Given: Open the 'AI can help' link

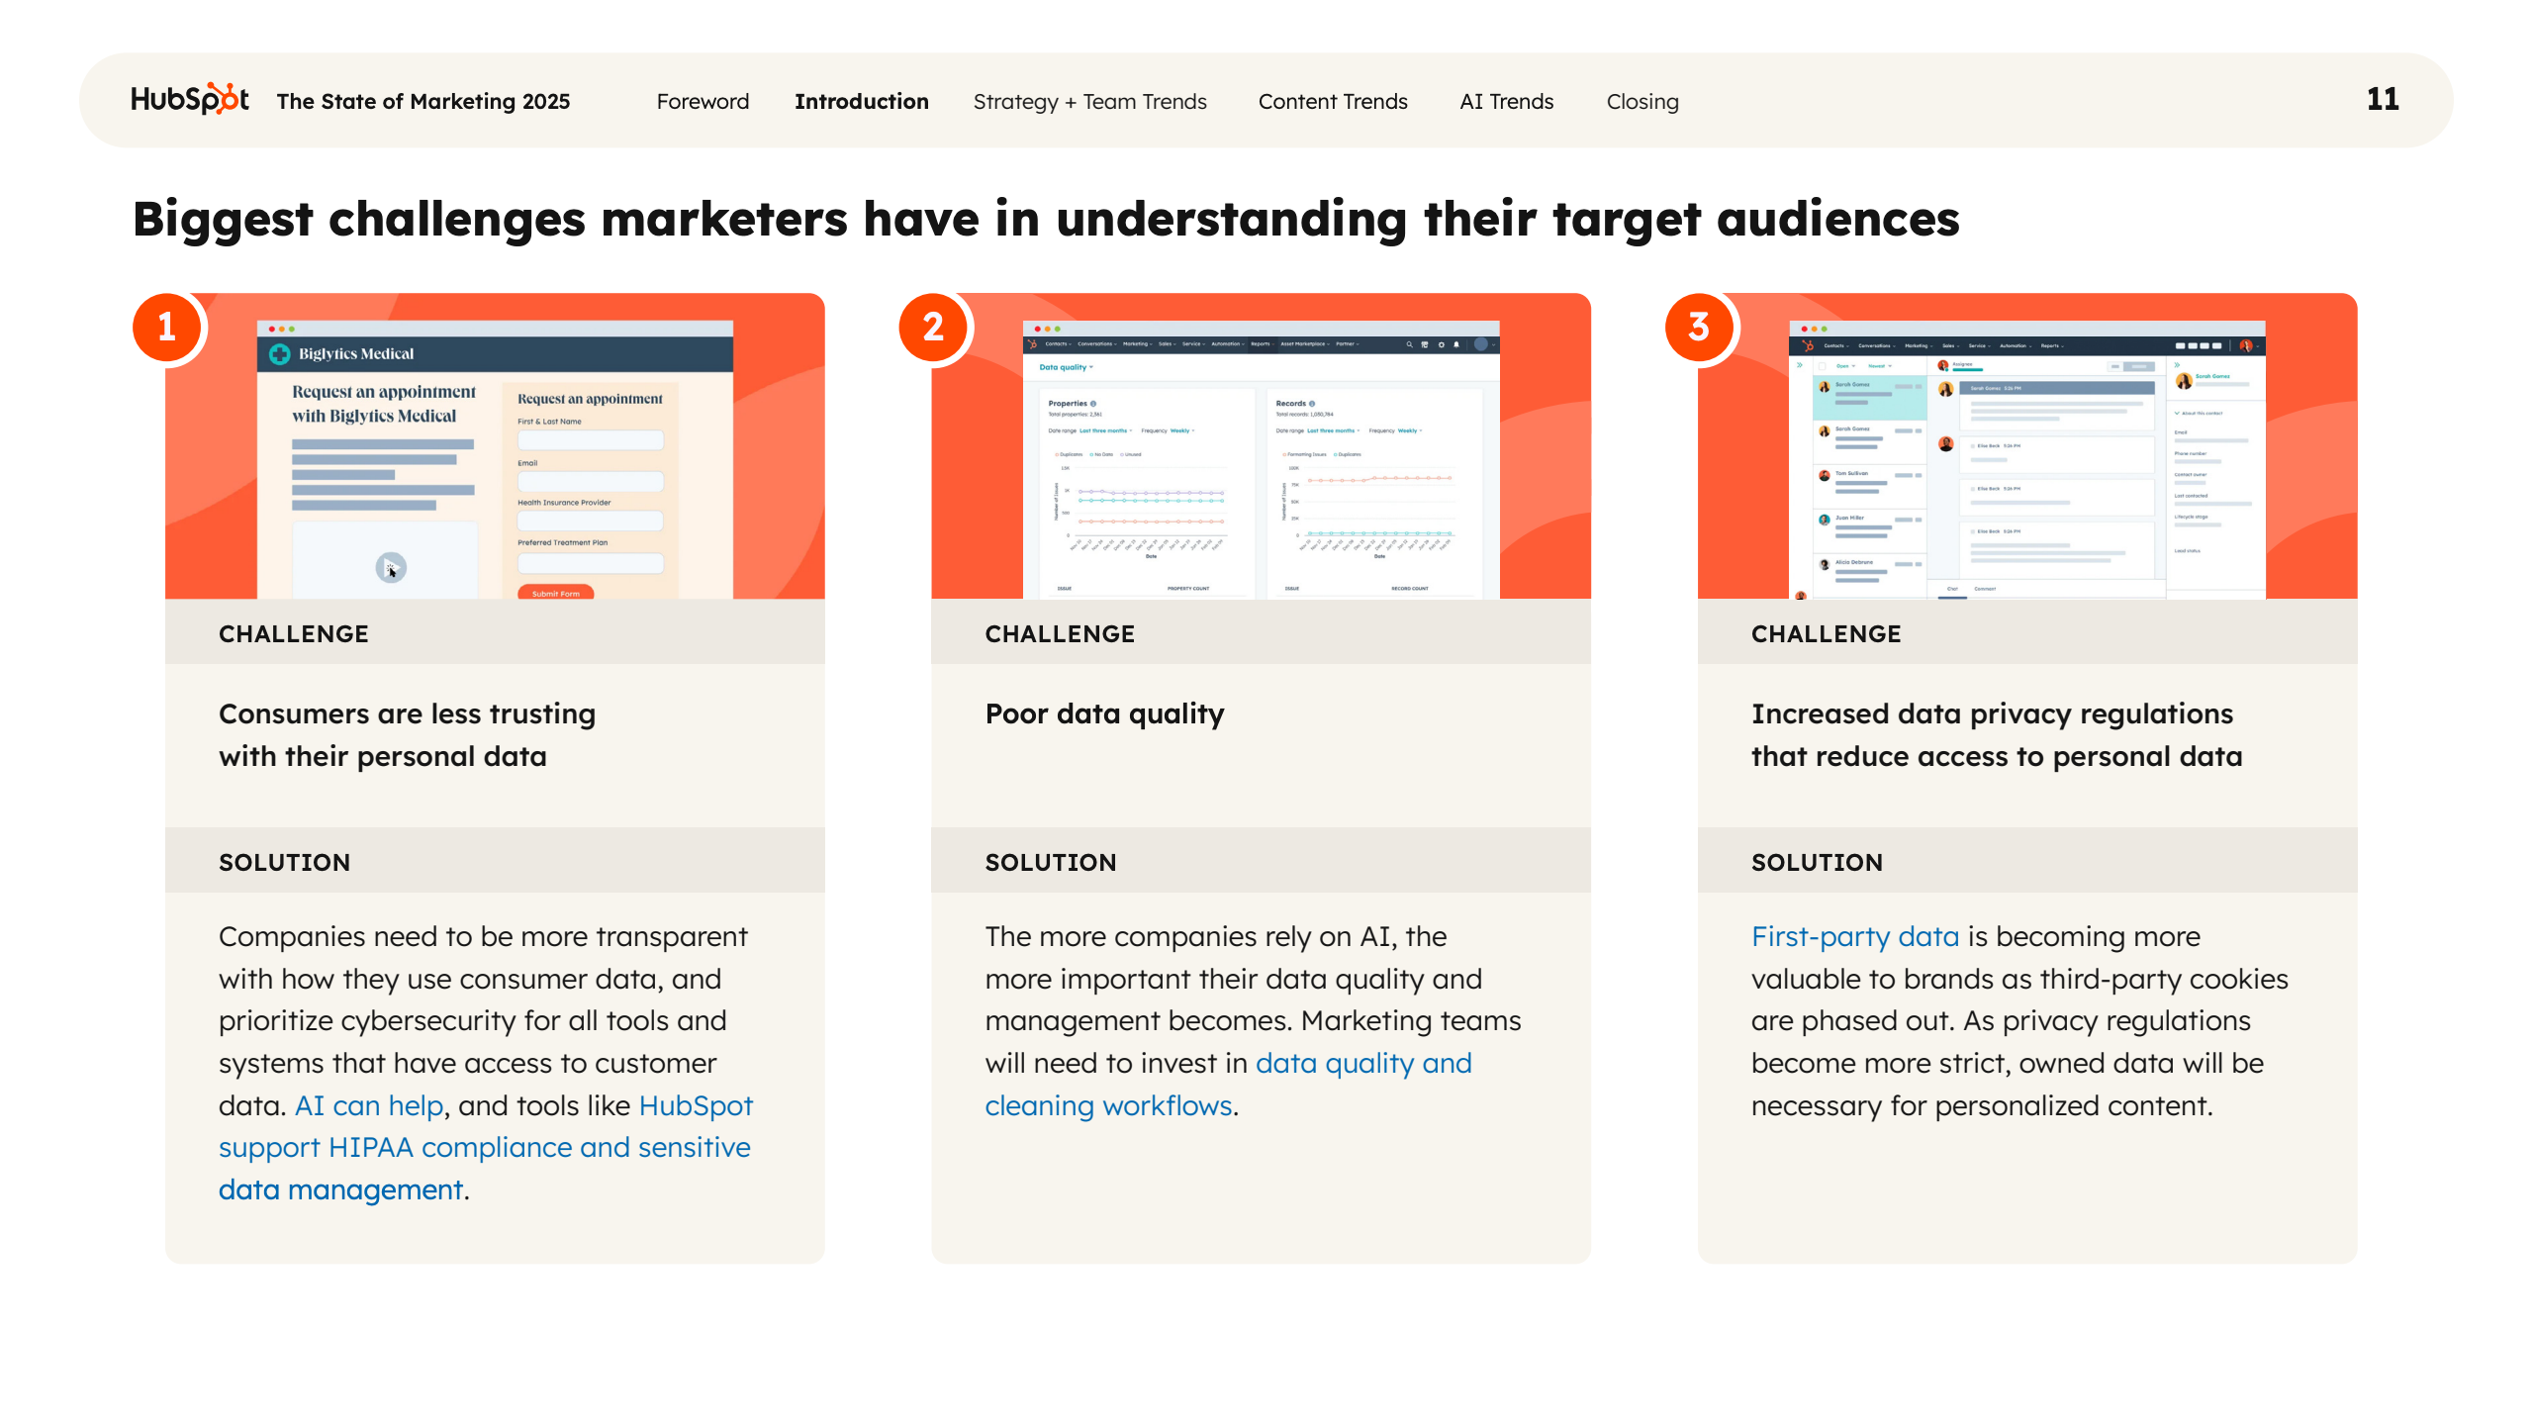Looking at the screenshot, I should [369, 1105].
